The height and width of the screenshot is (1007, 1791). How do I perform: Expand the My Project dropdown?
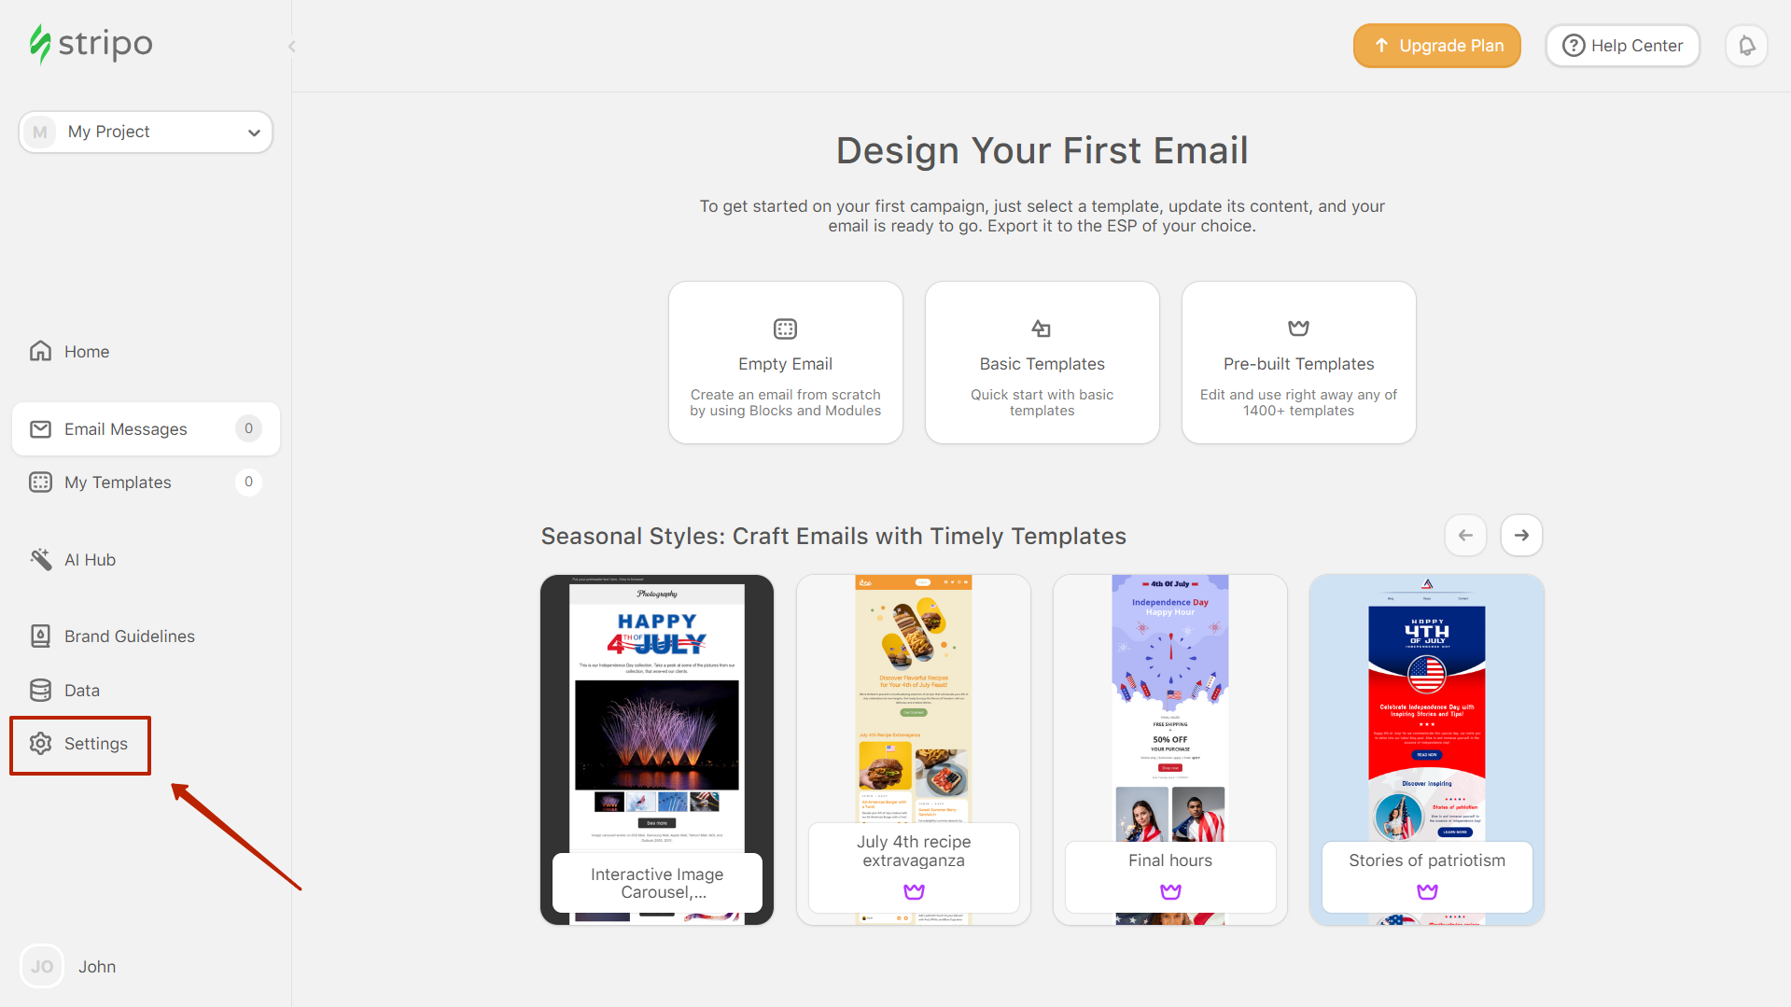(x=146, y=132)
